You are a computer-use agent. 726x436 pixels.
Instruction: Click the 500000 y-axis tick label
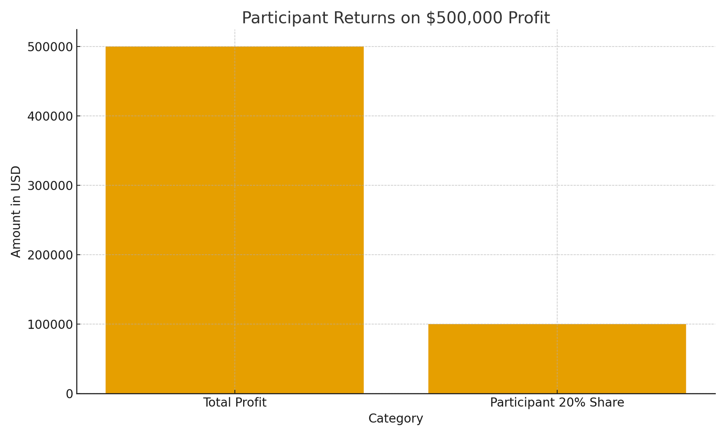[x=50, y=47]
